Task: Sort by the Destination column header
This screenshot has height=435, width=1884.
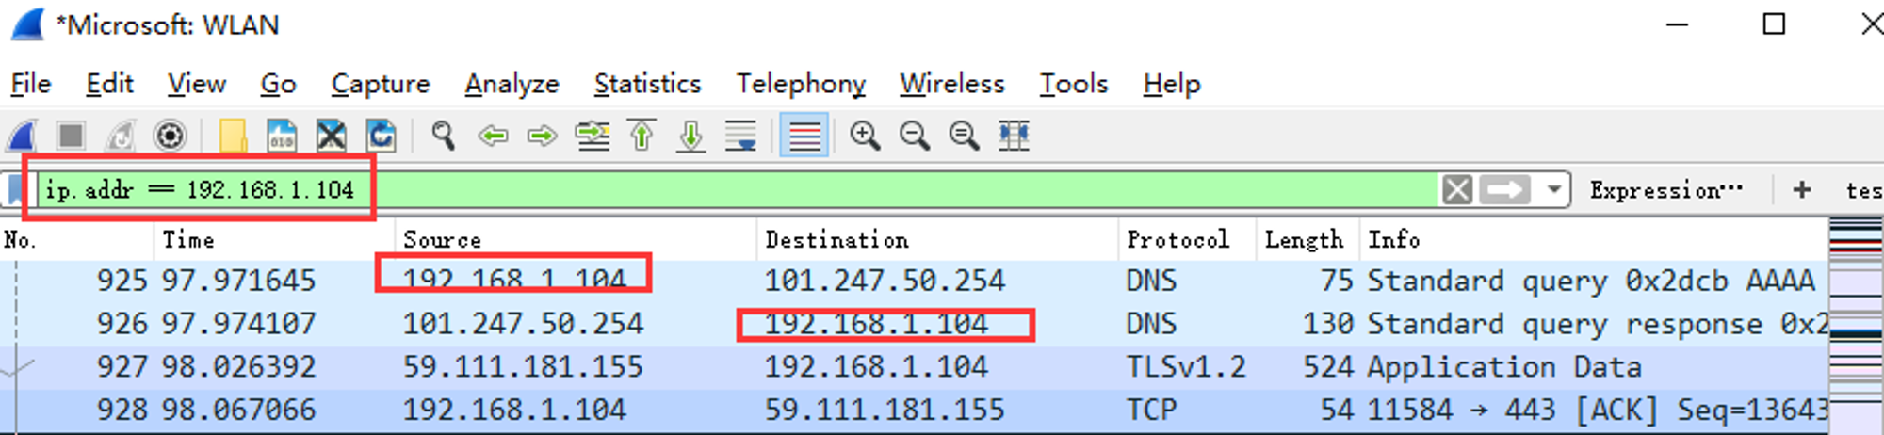Action: coord(937,240)
